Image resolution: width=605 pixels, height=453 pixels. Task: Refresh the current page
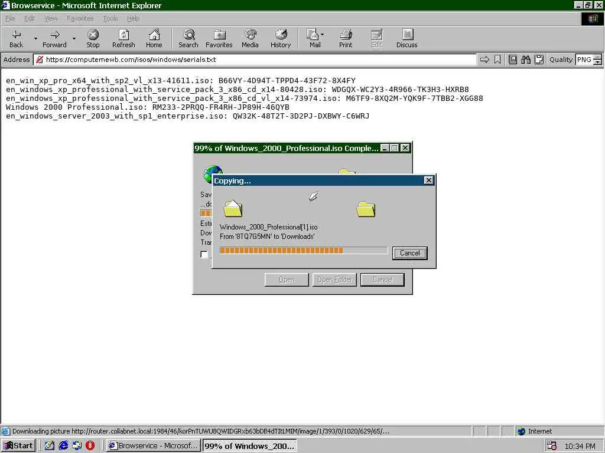click(x=123, y=38)
